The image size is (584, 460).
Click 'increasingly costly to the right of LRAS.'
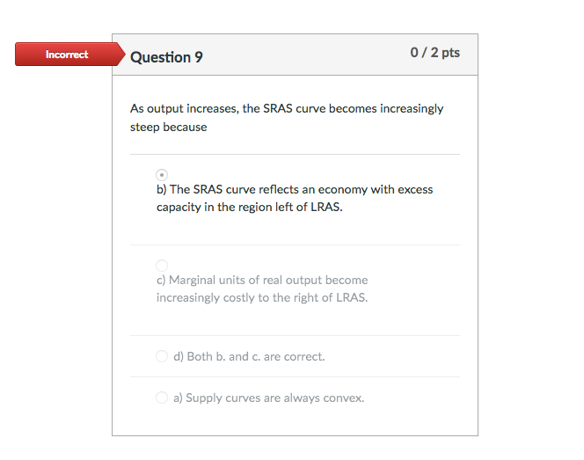tap(262, 297)
